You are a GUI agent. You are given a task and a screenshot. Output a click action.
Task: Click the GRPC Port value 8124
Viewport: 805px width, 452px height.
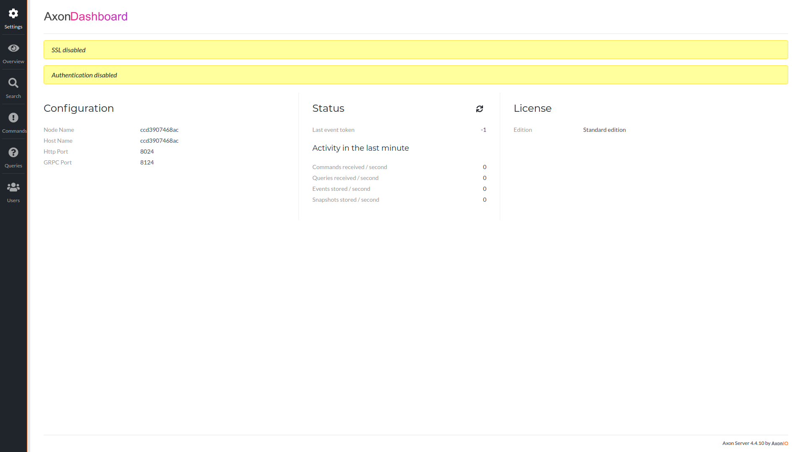click(x=147, y=162)
